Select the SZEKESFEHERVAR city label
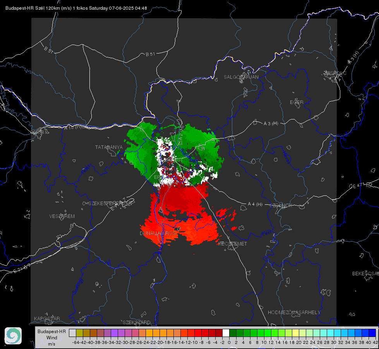Screen dimensions: 379x349 (x=111, y=204)
